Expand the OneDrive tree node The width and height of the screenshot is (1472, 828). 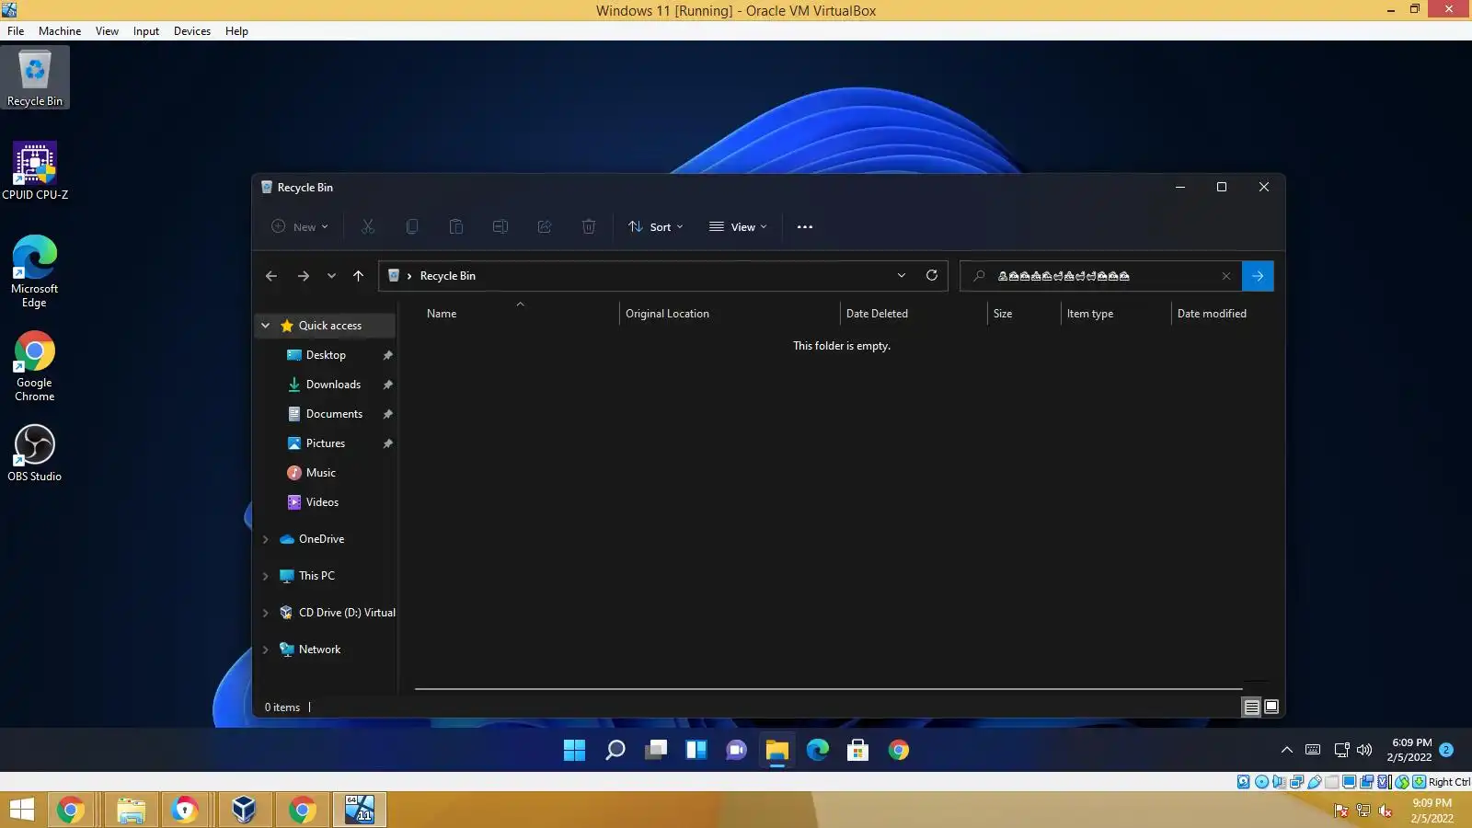(266, 539)
